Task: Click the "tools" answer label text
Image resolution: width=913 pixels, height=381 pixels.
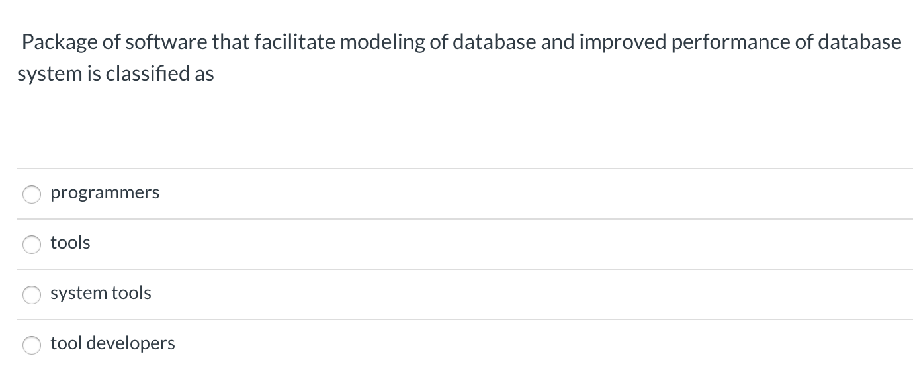Action: 70,243
